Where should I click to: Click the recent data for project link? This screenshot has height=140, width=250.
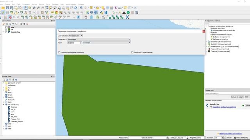tap(230, 134)
